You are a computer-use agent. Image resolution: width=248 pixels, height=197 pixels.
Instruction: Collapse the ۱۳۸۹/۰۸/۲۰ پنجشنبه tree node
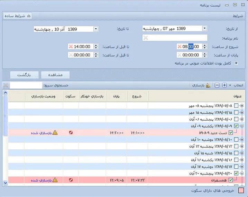pyautogui.click(x=242, y=173)
